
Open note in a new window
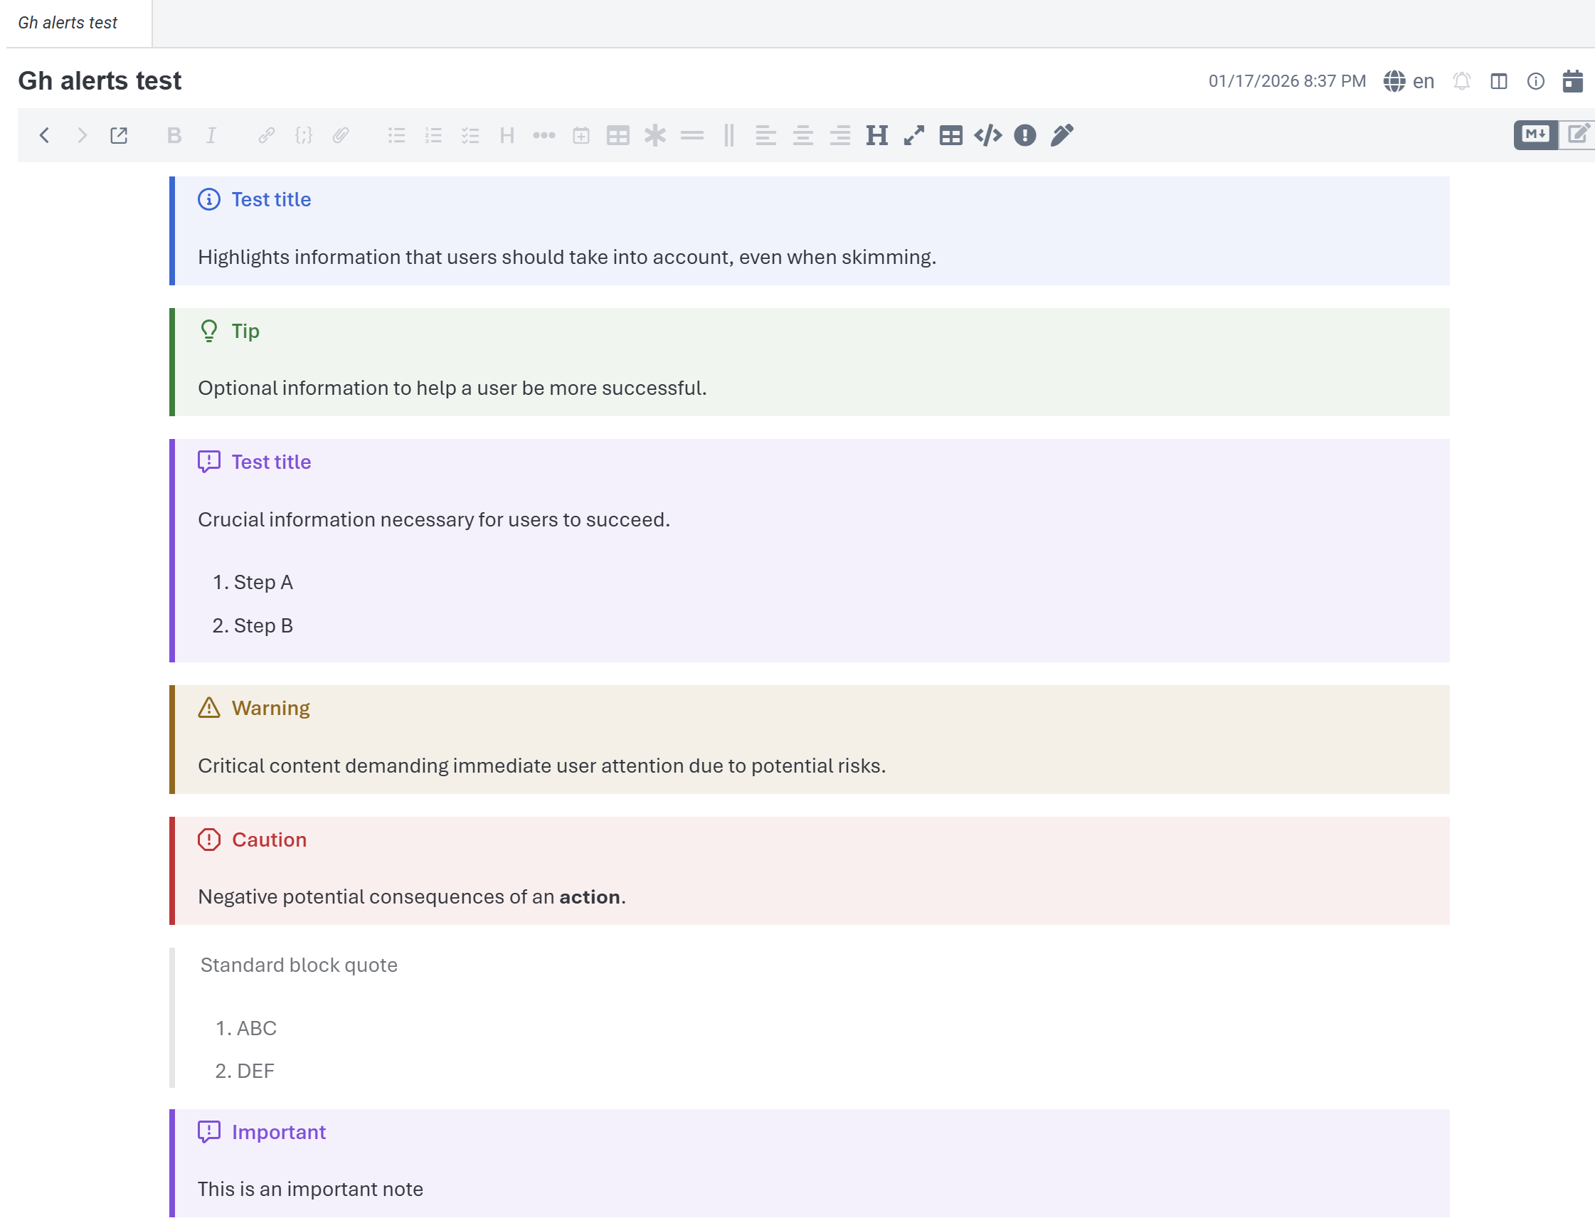coord(118,135)
